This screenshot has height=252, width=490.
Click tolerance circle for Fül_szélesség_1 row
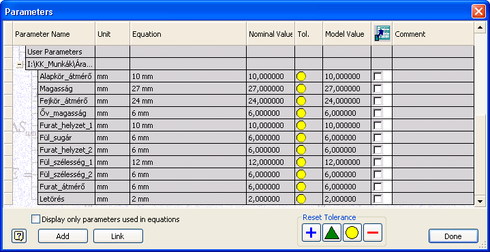(x=301, y=162)
